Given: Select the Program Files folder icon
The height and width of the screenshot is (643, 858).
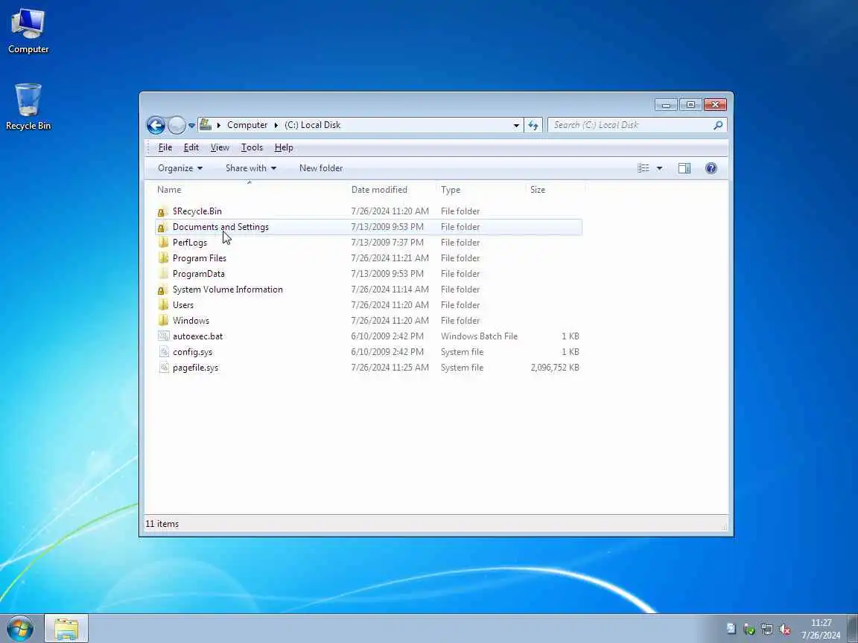Looking at the screenshot, I should pyautogui.click(x=163, y=258).
